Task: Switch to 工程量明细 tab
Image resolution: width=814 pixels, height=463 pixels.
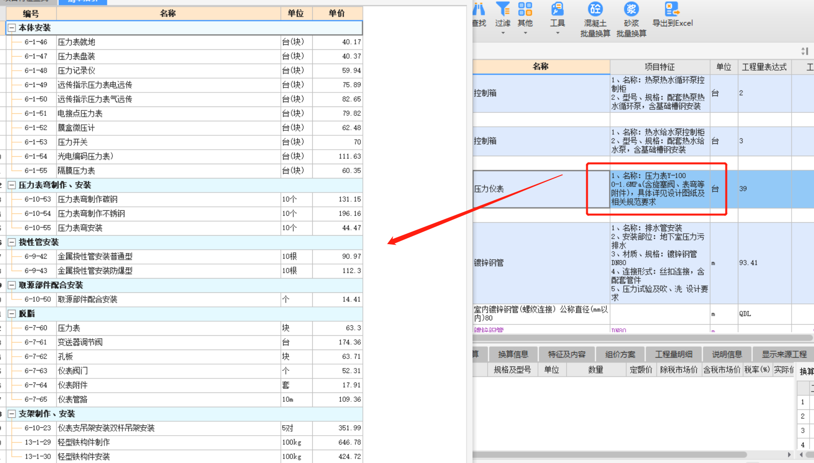Action: point(673,354)
